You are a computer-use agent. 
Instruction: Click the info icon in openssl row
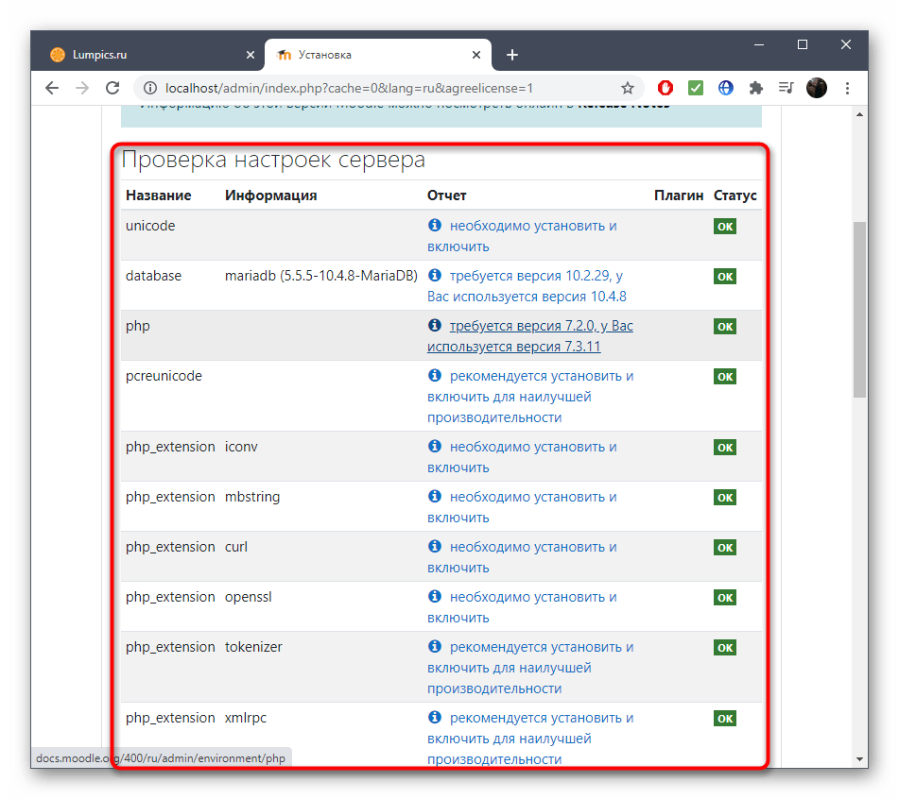[435, 596]
